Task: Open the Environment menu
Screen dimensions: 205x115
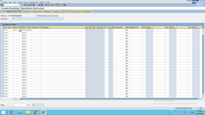Action: coord(34,2)
